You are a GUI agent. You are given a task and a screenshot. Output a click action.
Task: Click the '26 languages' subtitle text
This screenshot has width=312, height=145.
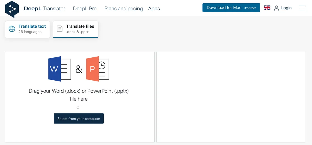(30, 32)
